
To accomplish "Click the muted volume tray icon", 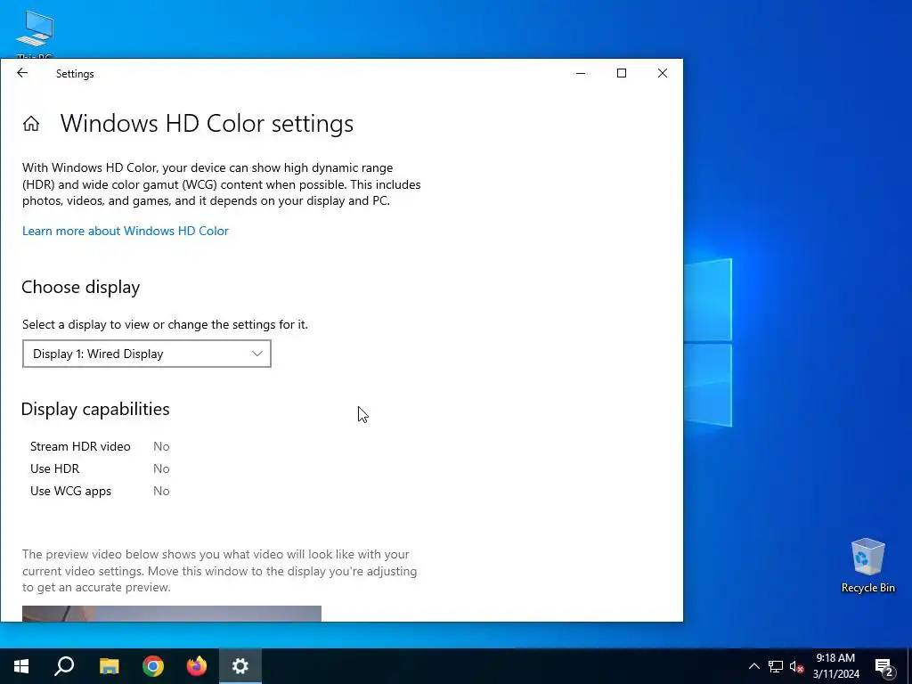I will point(796,666).
